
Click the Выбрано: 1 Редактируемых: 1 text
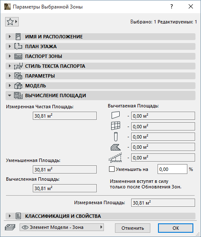[x=164, y=22]
